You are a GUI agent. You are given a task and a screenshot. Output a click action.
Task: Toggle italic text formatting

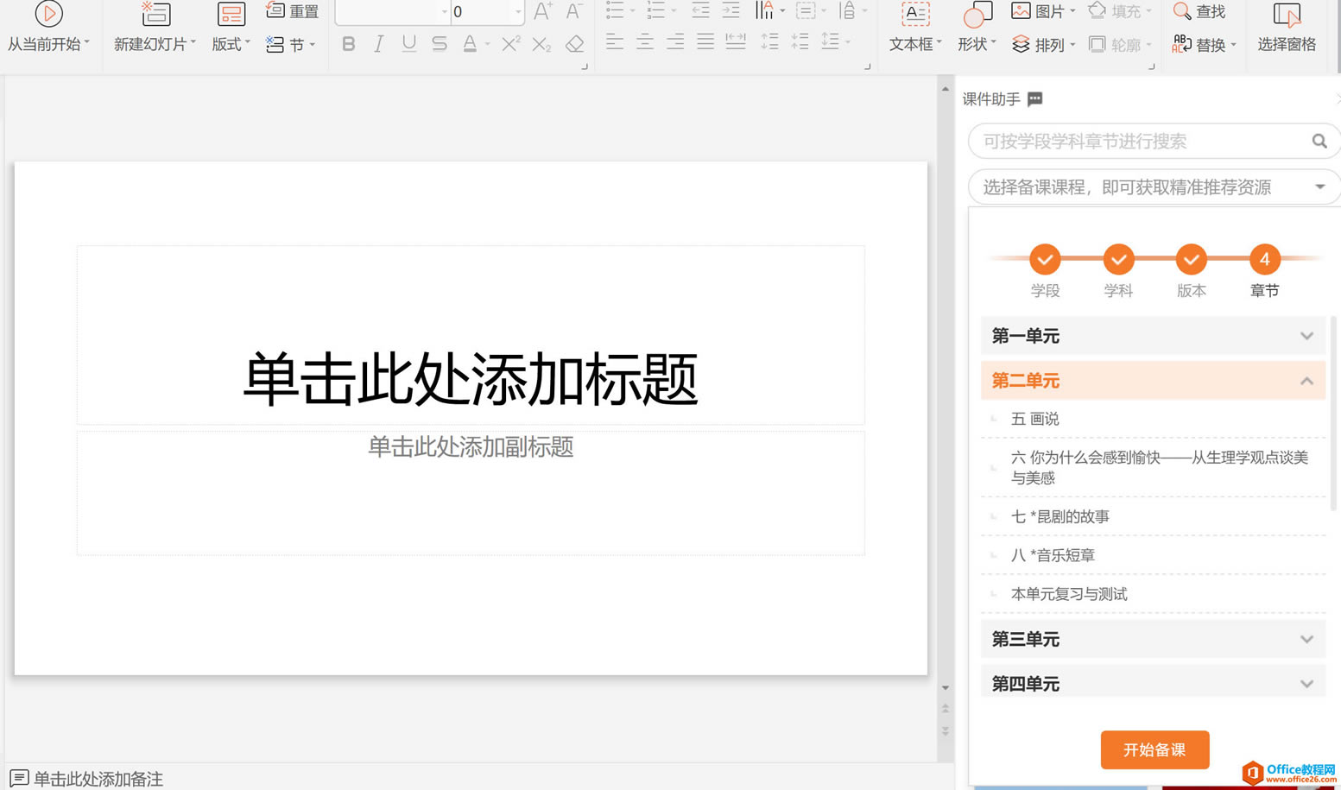378,44
